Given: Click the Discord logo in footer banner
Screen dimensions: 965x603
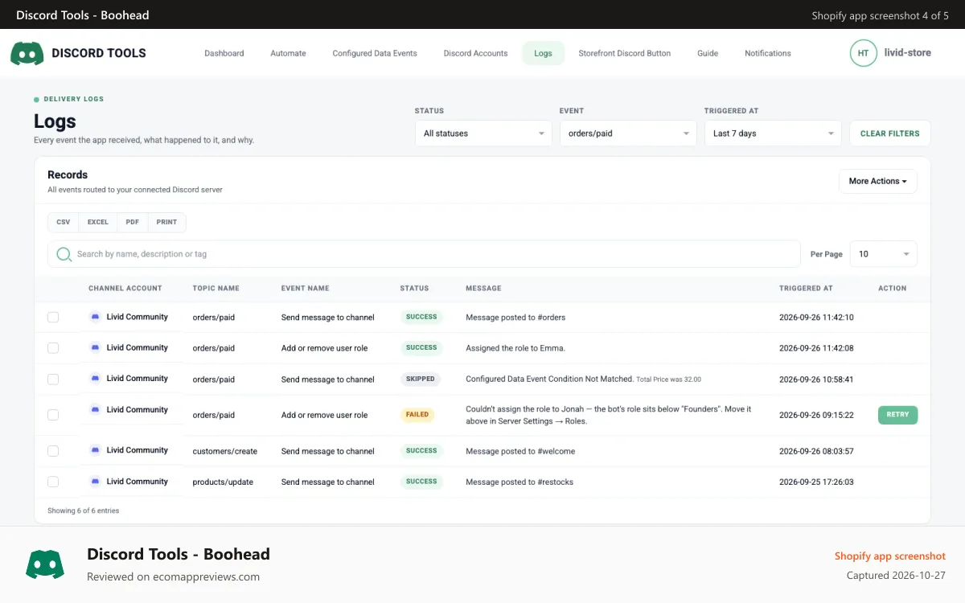Looking at the screenshot, I should point(45,564).
